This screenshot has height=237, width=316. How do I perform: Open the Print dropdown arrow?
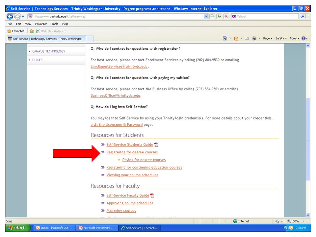pos(259,38)
